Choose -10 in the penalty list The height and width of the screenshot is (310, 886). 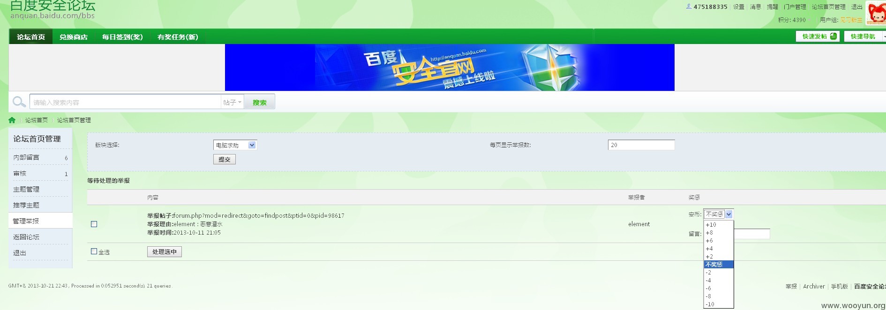pos(719,304)
